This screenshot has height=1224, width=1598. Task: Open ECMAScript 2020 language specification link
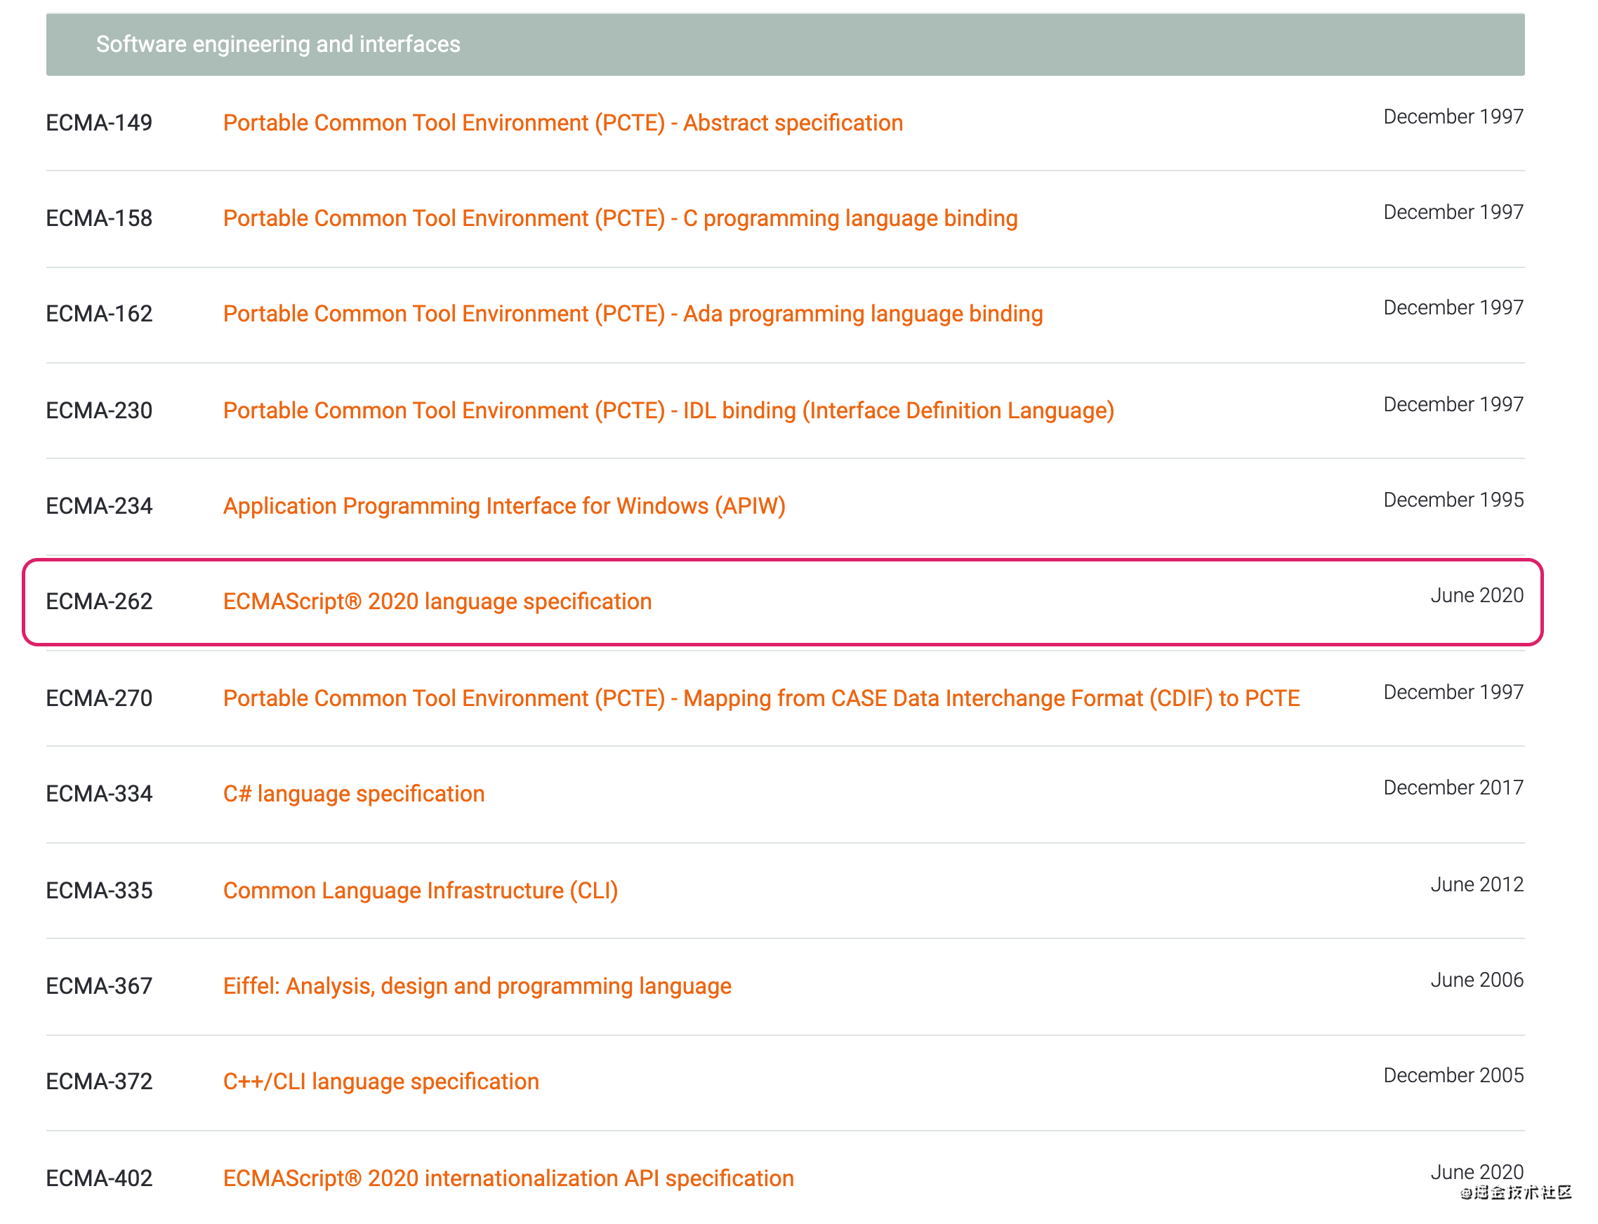coord(437,601)
